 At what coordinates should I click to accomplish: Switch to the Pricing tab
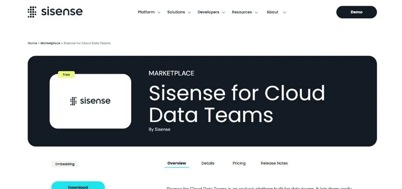click(x=239, y=163)
